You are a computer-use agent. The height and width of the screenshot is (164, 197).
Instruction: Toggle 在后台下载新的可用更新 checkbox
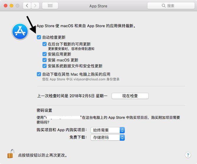tap(45, 44)
